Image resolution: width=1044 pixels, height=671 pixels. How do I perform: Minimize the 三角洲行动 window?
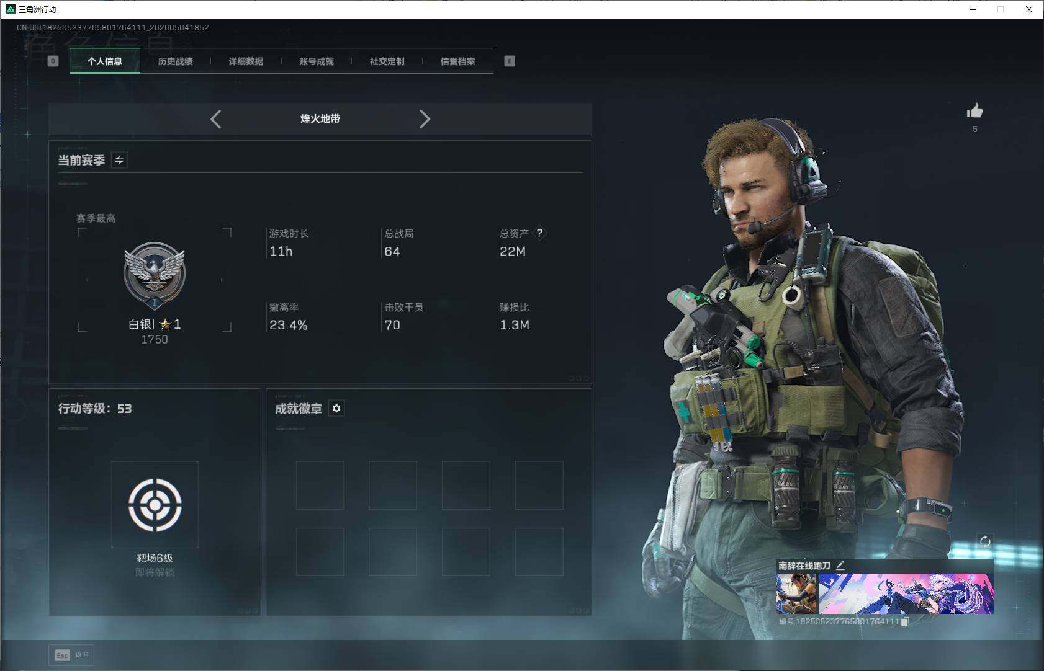pyautogui.click(x=973, y=9)
